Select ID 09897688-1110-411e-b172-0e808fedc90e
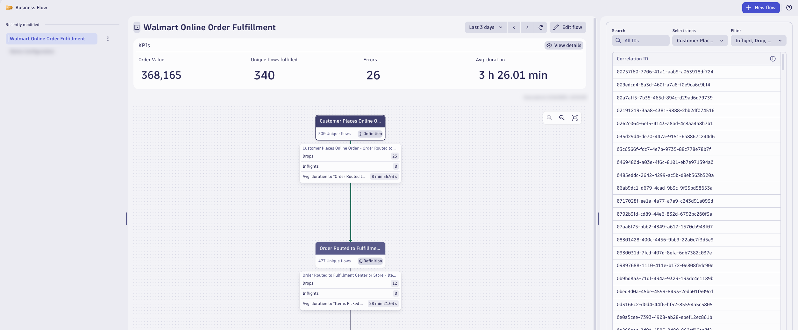 click(696, 266)
